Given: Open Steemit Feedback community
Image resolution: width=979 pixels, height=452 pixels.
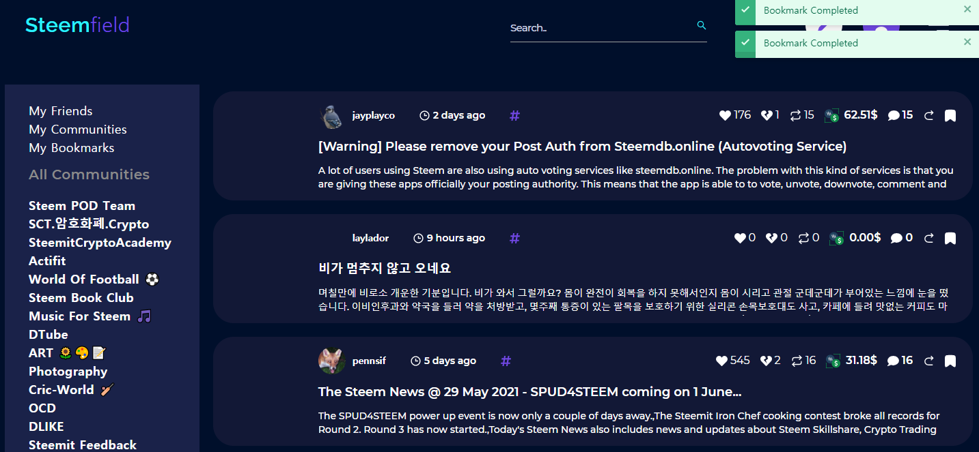Looking at the screenshot, I should click(83, 445).
